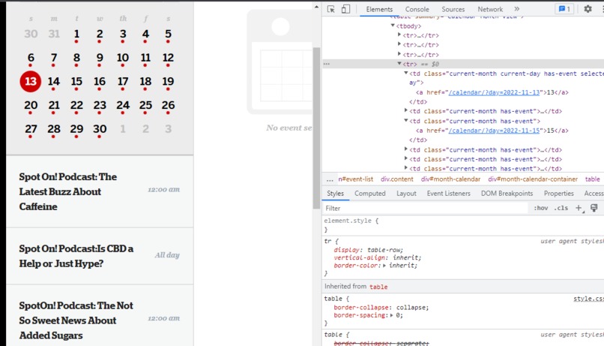This screenshot has height=346, width=604.
Task: Add new style rule plus icon
Action: (x=579, y=208)
